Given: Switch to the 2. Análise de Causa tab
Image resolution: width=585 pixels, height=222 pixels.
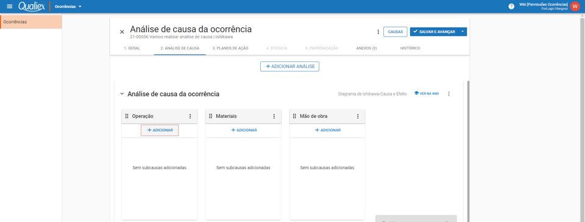Looking at the screenshot, I should 180,49.
